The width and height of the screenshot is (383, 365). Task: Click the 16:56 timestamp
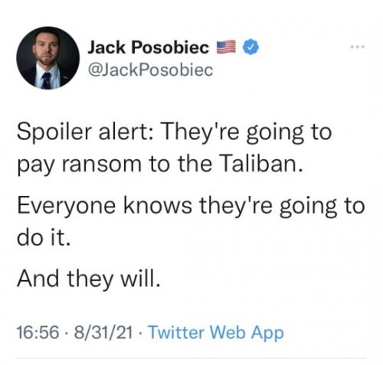coord(38,332)
